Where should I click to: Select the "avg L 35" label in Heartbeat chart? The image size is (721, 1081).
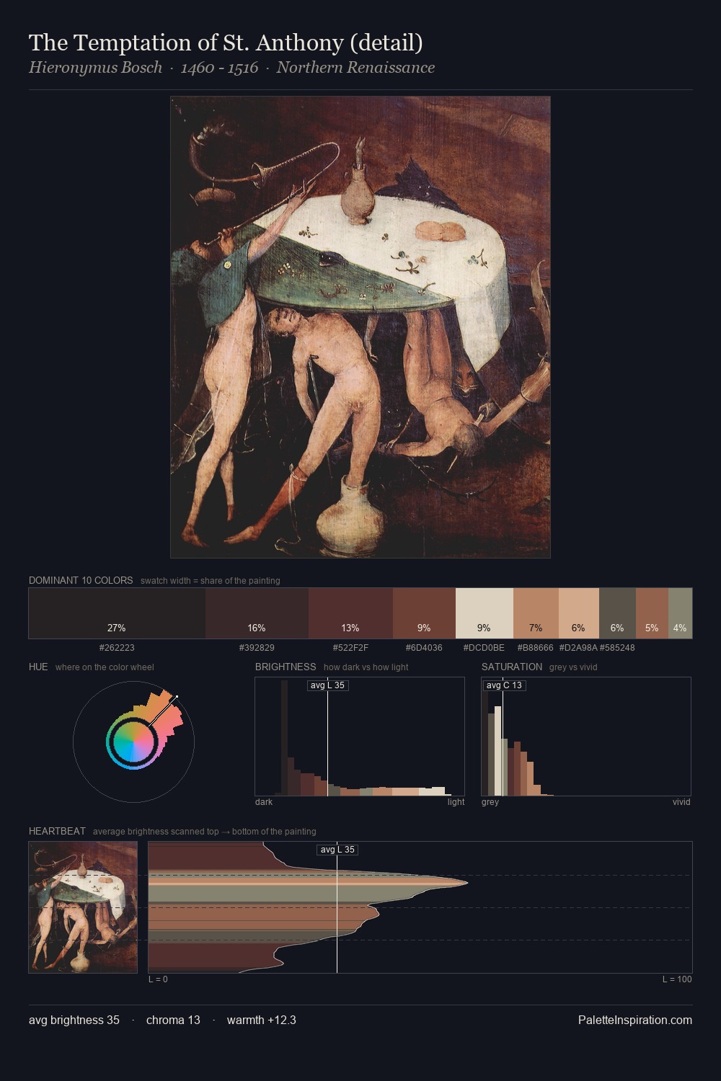click(x=337, y=850)
